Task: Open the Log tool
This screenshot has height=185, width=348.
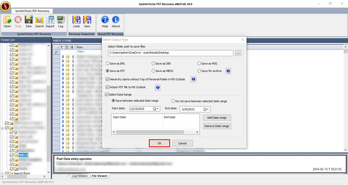Action: click(61, 22)
